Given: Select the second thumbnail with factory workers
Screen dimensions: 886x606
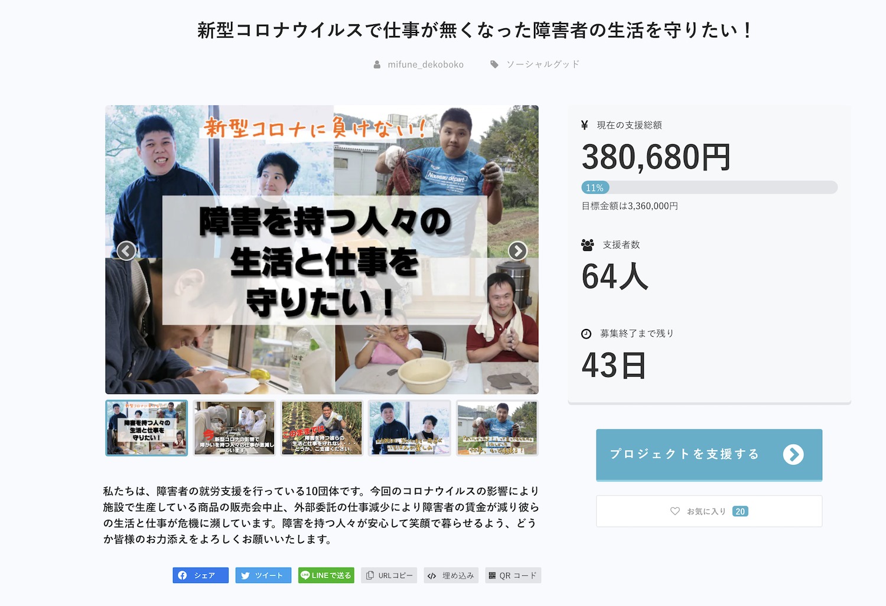Looking at the screenshot, I should click(234, 428).
